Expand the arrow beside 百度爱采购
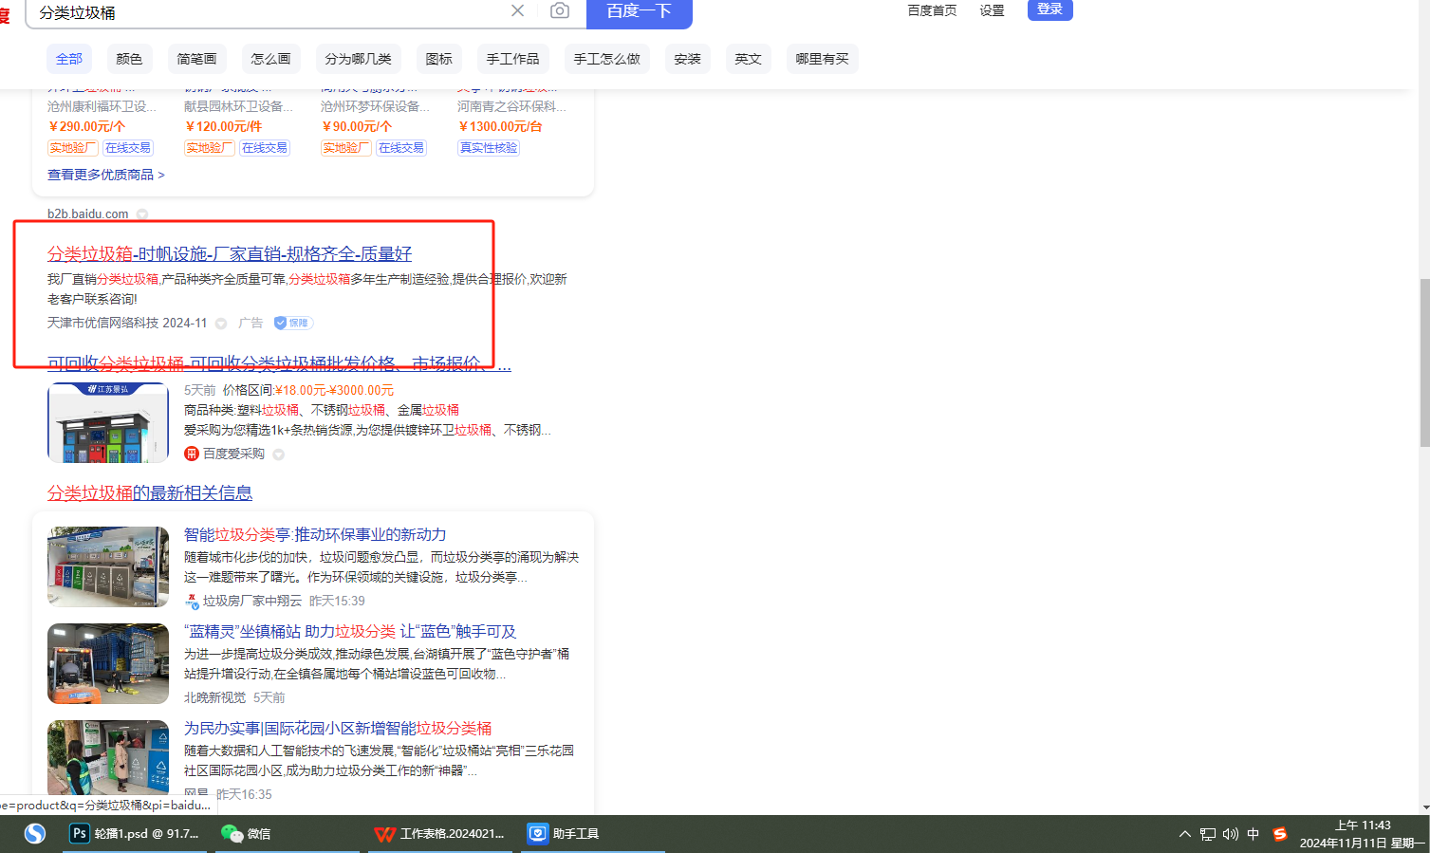The image size is (1430, 853). click(x=279, y=454)
